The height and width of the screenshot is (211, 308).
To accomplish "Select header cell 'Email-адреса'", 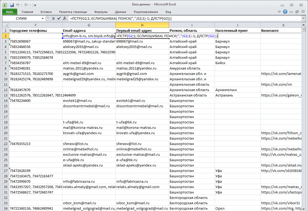I will point(89,31).
